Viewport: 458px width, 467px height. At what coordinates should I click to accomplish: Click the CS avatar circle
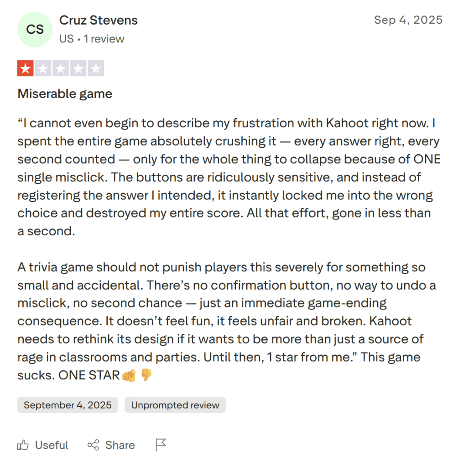tap(35, 29)
